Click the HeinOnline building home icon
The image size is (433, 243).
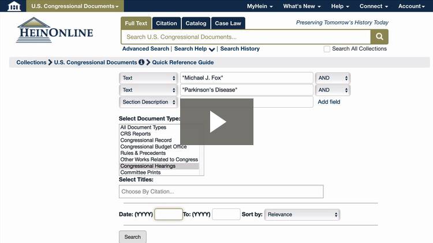coord(14,6)
